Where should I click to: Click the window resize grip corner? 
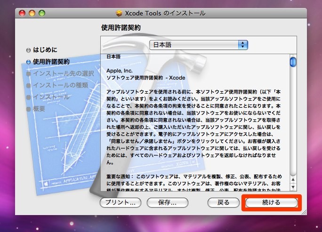click(x=304, y=212)
